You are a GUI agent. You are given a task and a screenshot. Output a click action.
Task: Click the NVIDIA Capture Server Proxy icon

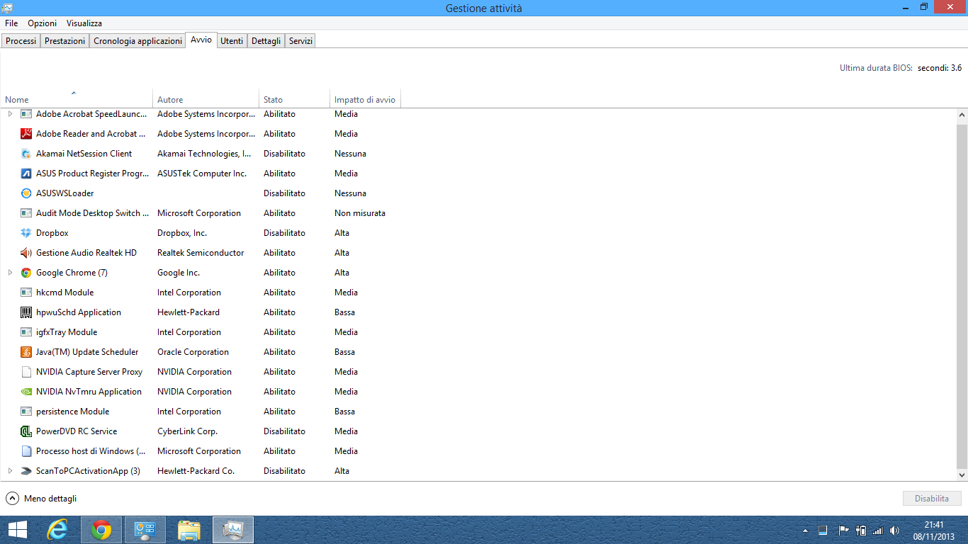26,372
